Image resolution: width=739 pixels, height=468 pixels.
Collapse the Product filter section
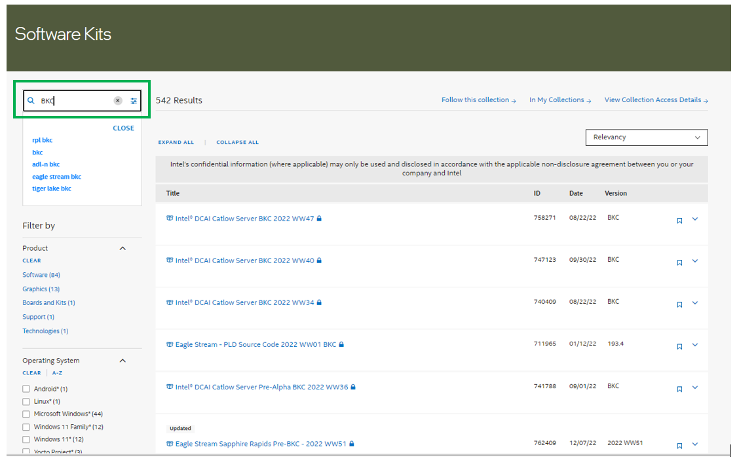point(123,248)
